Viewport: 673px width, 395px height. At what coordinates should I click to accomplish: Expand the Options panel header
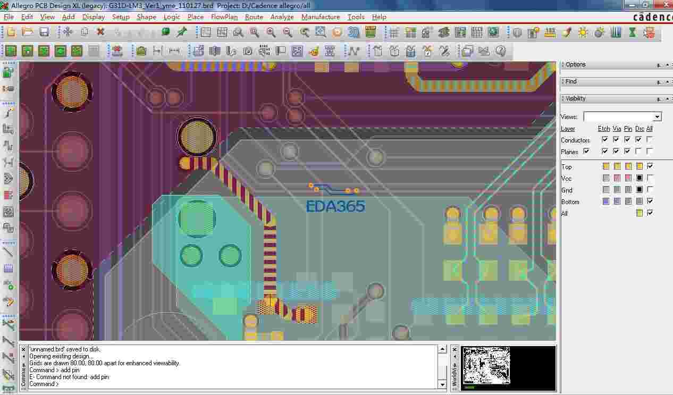click(x=576, y=65)
